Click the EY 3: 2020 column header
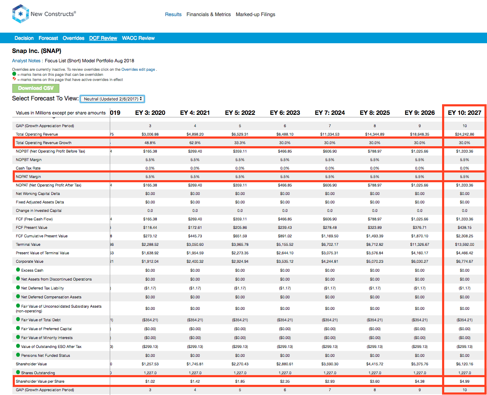This screenshot has height=395, width=487. pos(150,113)
